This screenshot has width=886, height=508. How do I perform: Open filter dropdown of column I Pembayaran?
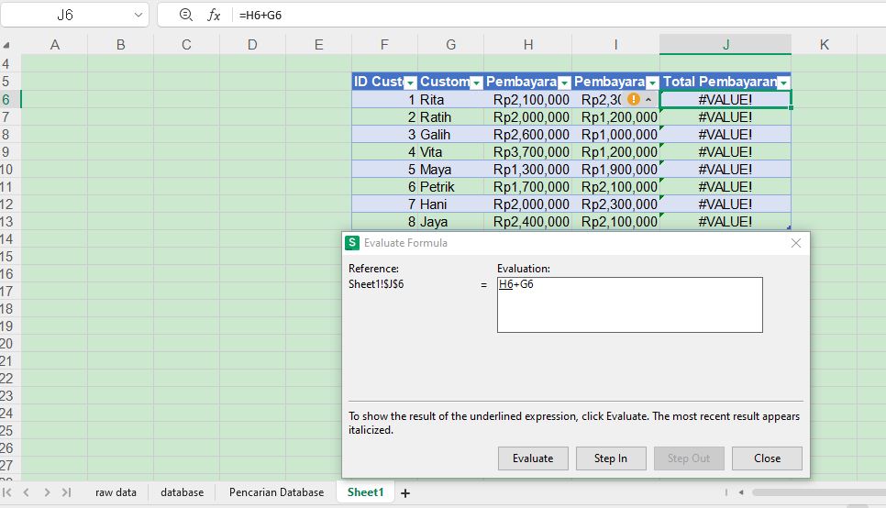click(x=652, y=83)
